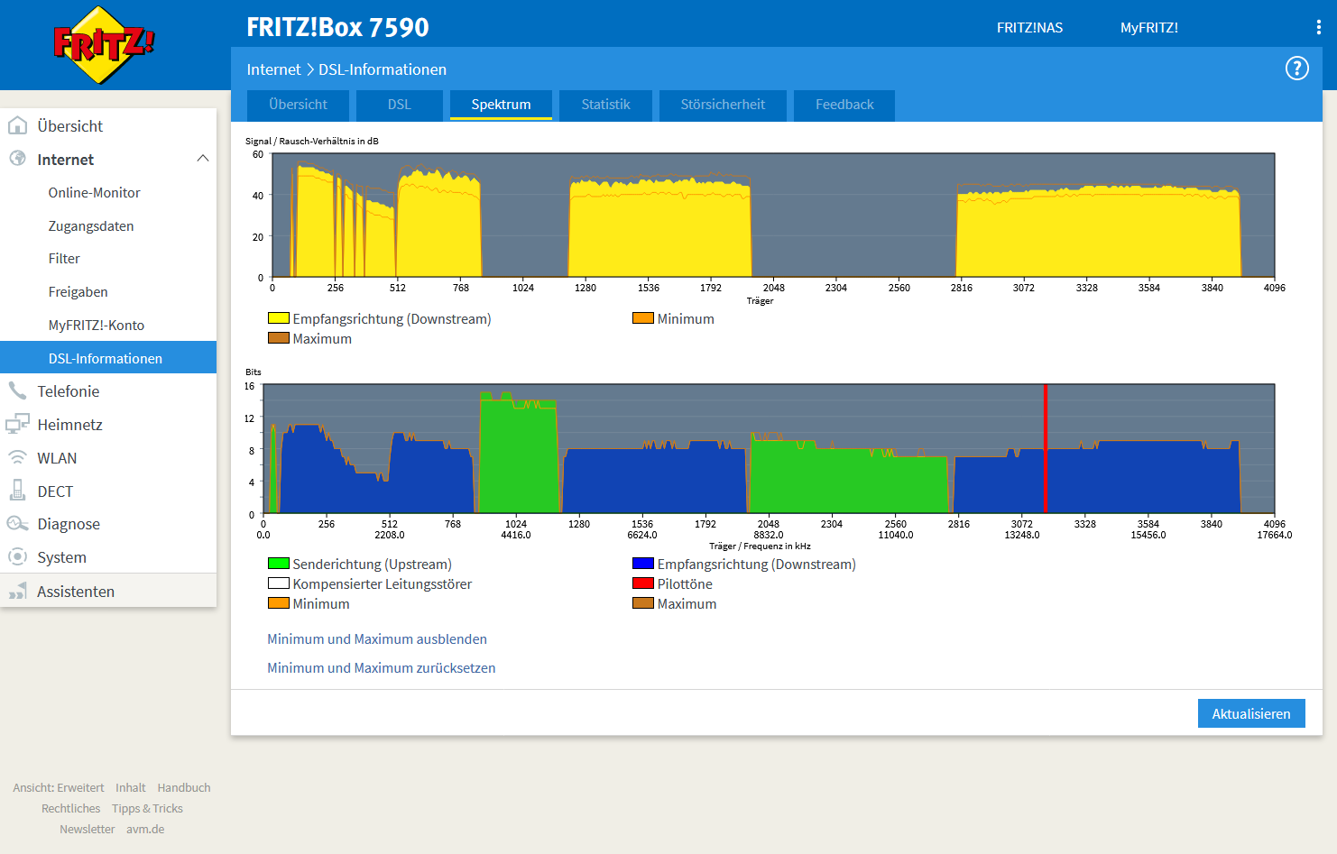1337x854 pixels.
Task: Click the Telefonie phone icon
Action: [x=17, y=390]
